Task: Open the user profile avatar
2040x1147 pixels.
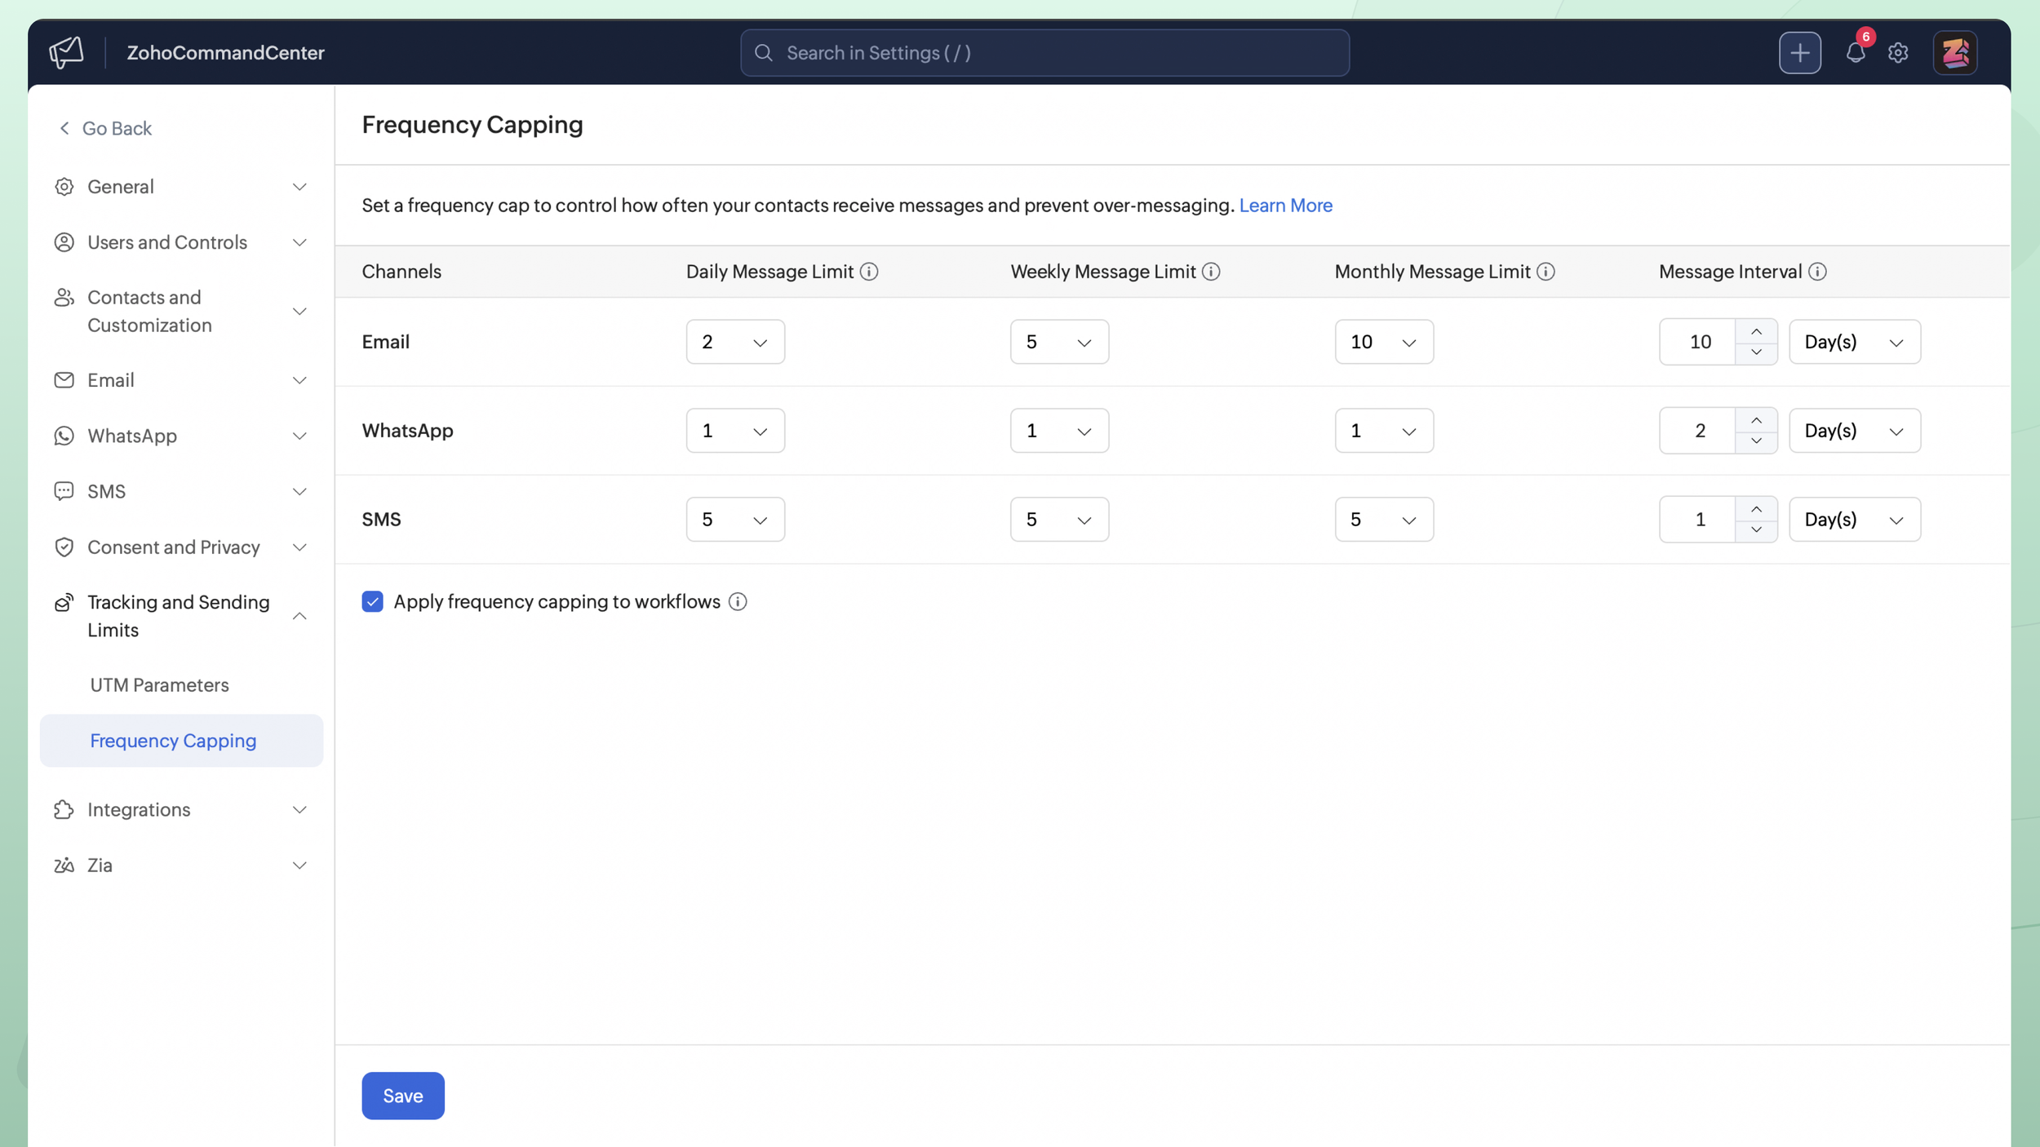Action: click(x=1954, y=53)
